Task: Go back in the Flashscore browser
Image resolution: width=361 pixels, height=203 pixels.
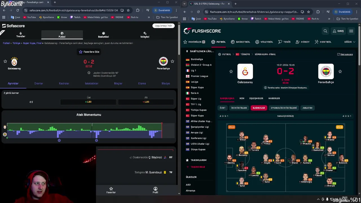Action: (185, 12)
